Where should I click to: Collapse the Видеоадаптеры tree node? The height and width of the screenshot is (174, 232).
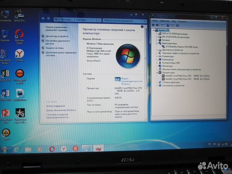(157, 43)
